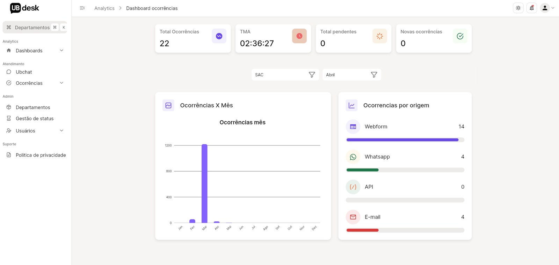Click the TMA clock icon
The image size is (559, 265).
(299, 36)
